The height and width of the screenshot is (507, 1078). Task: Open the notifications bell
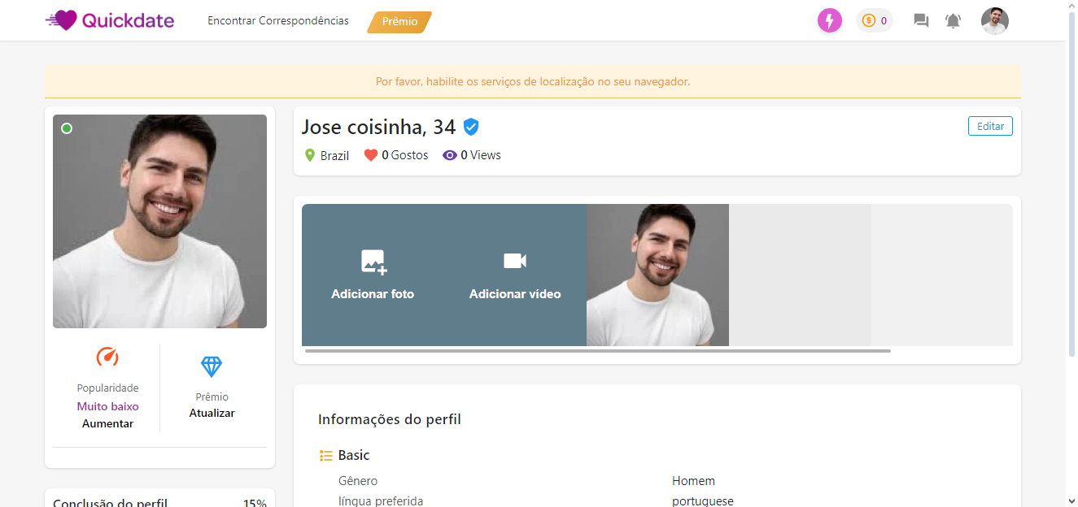[x=953, y=21]
